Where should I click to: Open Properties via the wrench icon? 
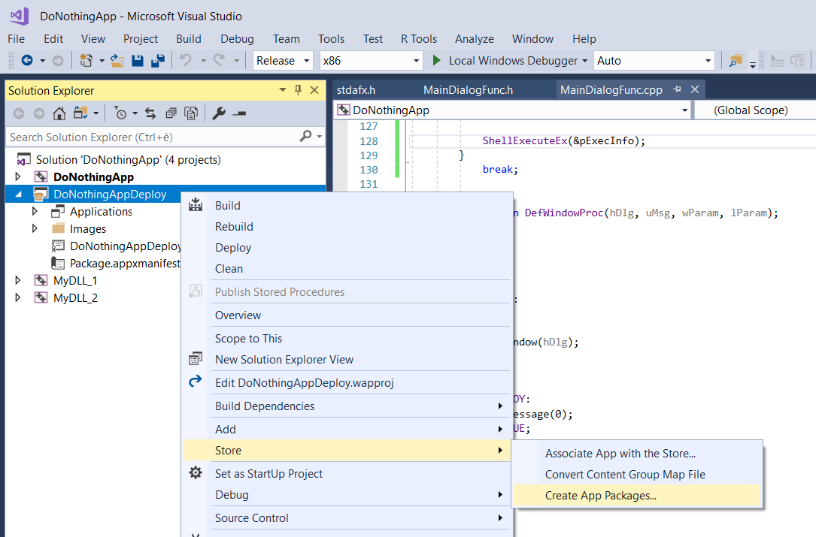(x=219, y=113)
